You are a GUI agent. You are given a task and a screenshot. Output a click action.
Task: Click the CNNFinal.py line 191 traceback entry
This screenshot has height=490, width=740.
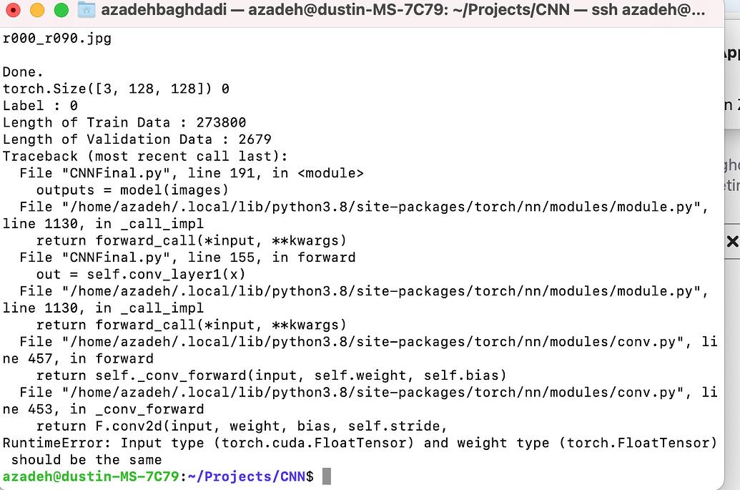192,173
